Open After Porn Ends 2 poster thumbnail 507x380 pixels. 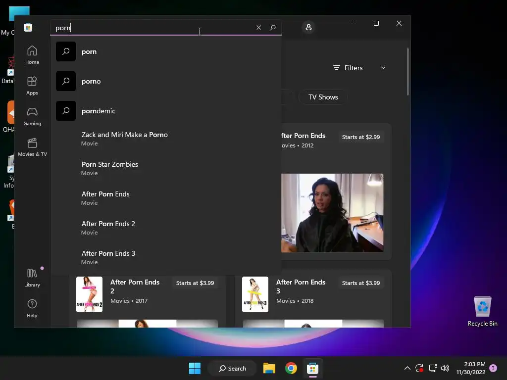tap(89, 294)
